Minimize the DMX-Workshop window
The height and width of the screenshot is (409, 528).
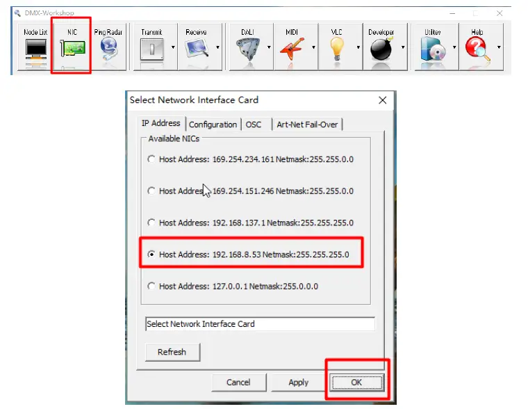[452, 13]
